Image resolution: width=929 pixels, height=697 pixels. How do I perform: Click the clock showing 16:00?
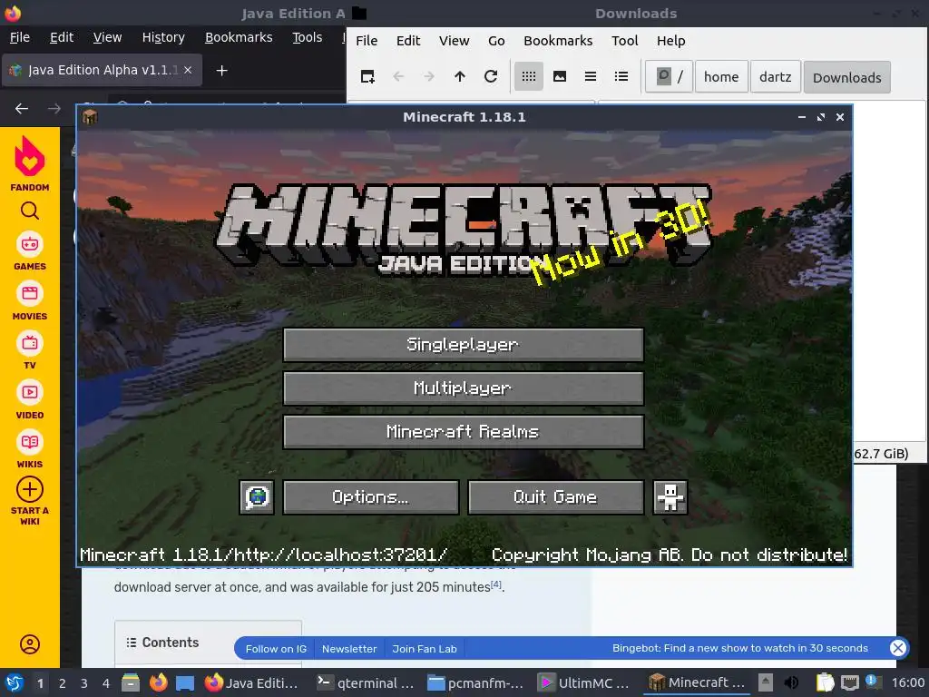tap(908, 682)
